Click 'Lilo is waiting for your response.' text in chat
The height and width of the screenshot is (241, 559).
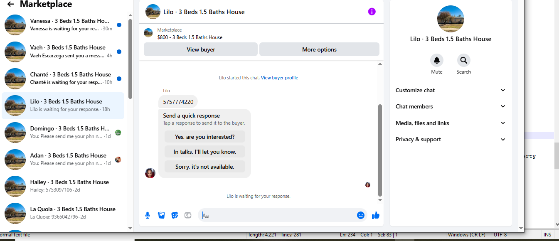point(258,196)
